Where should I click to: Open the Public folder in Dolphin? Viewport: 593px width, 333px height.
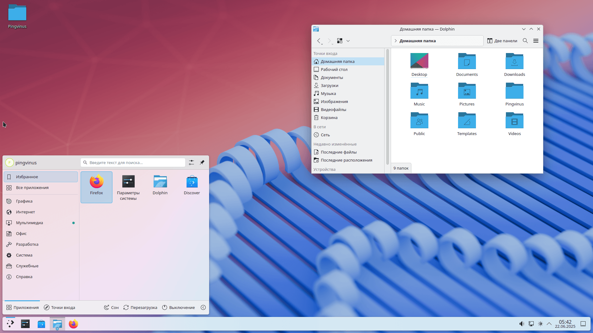[x=419, y=124]
